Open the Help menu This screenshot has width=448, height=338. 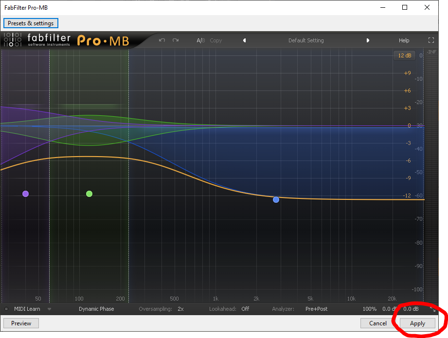pos(404,40)
